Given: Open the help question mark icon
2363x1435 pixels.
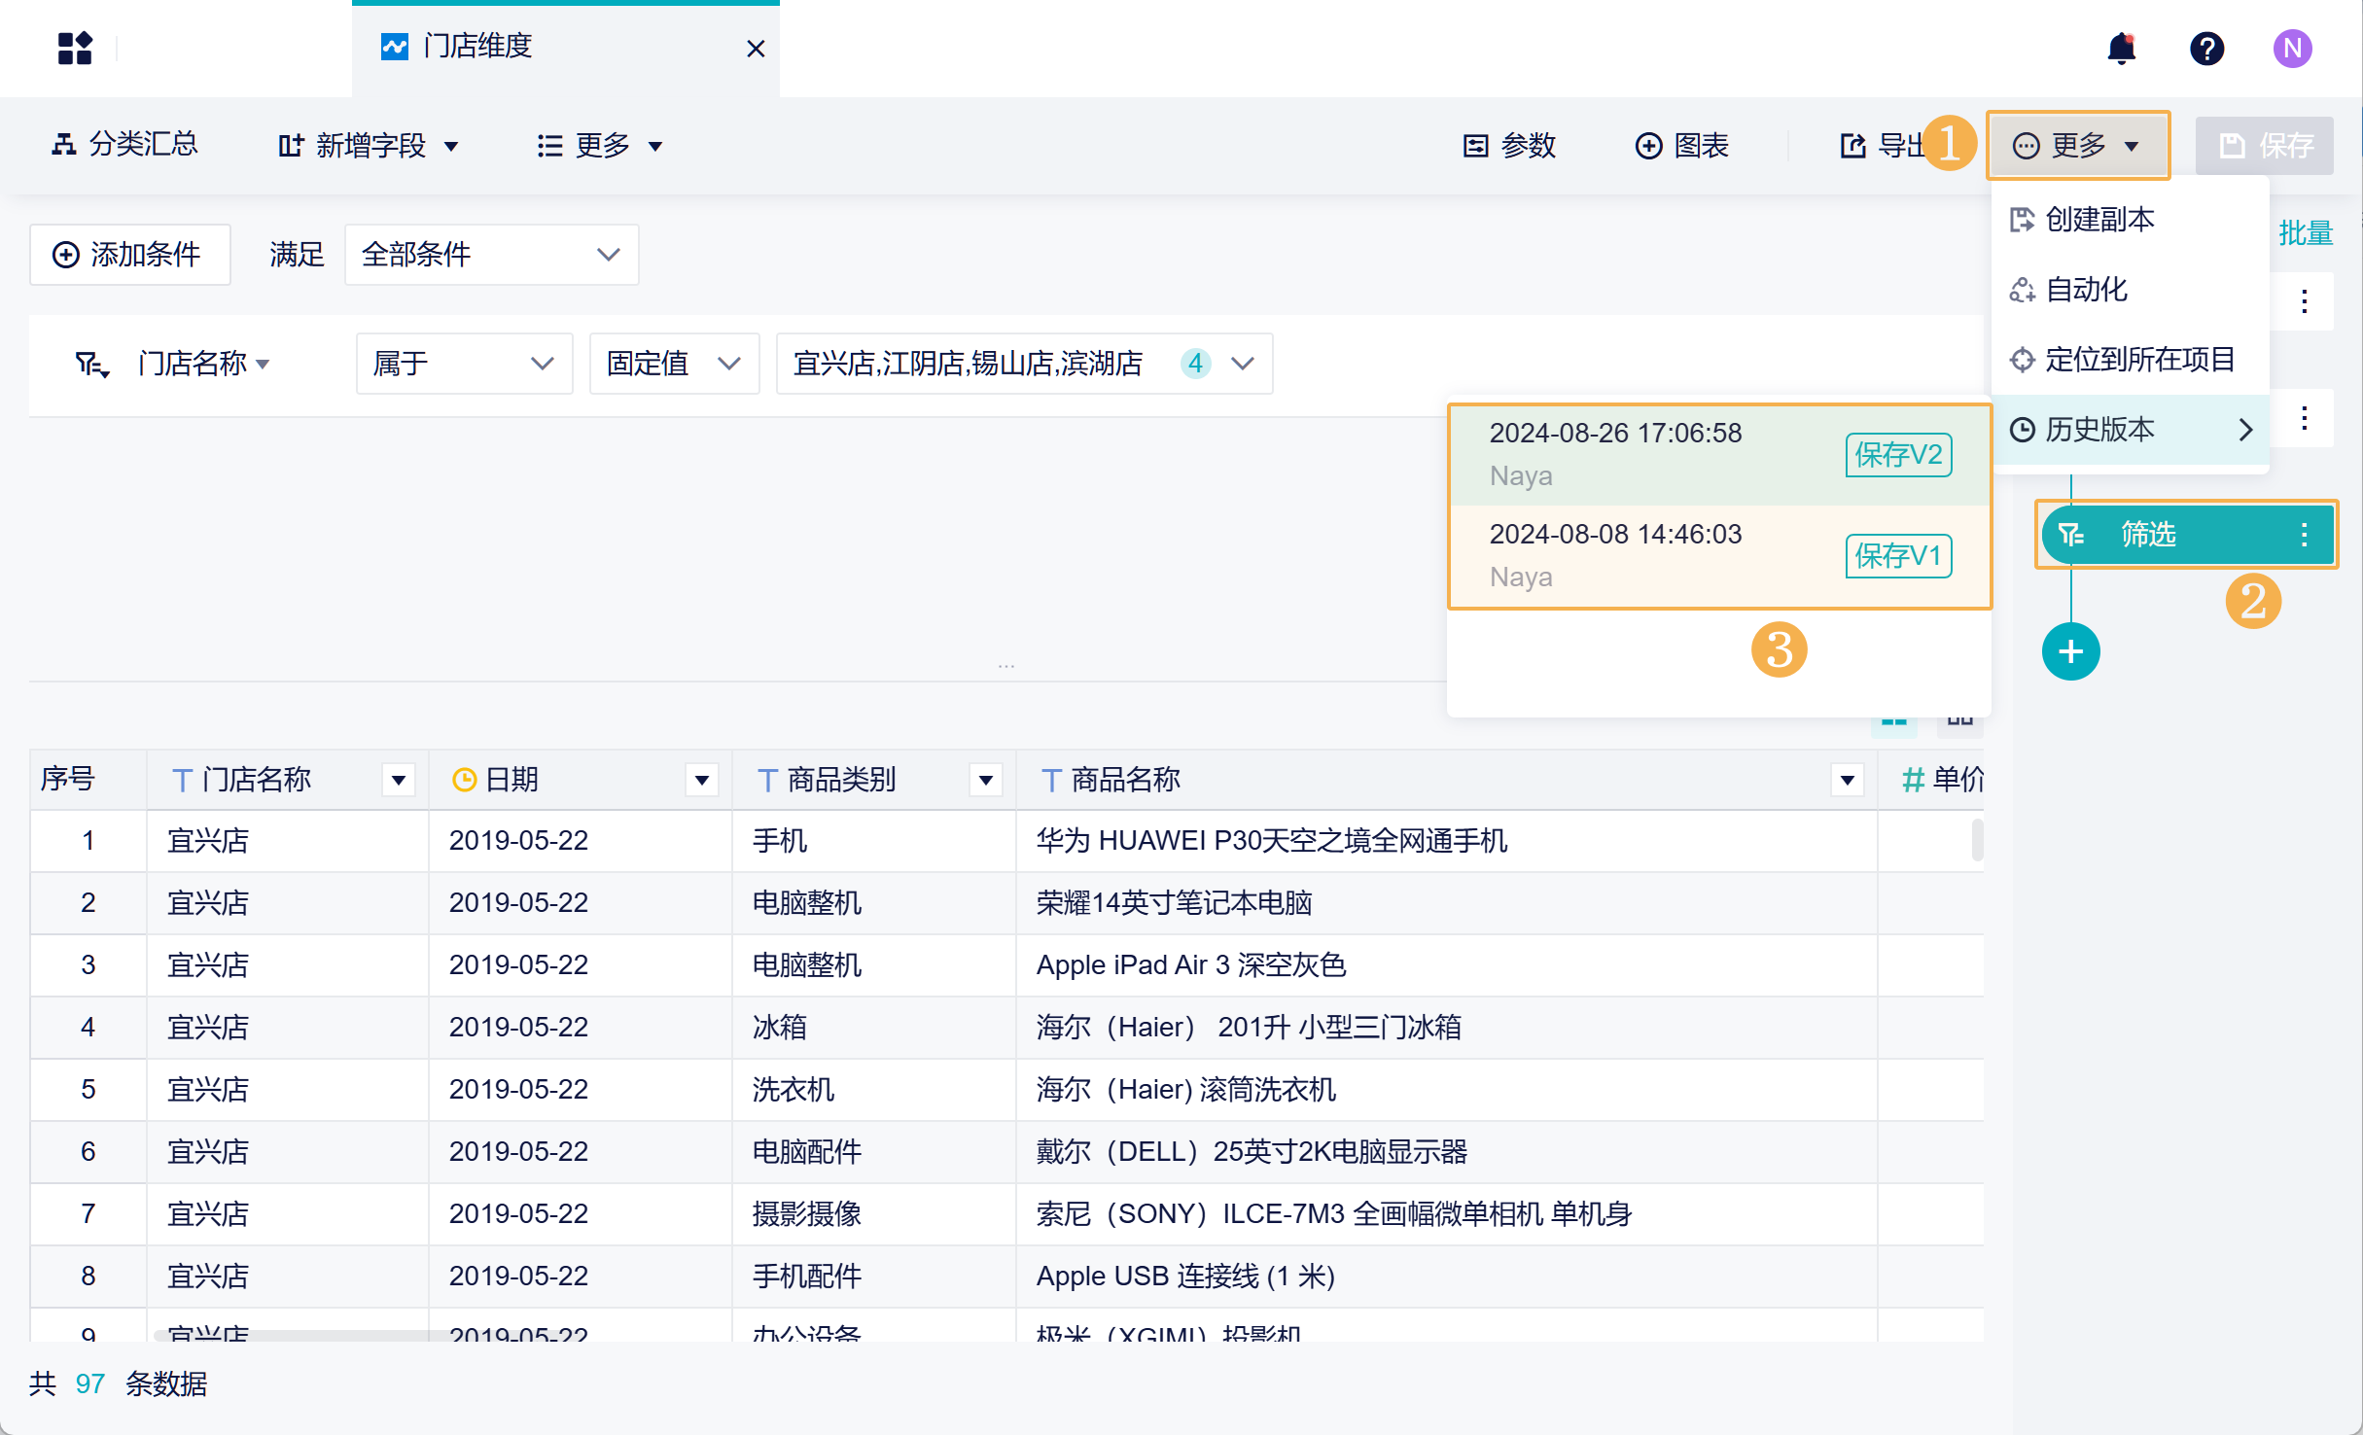Looking at the screenshot, I should coord(2206,48).
